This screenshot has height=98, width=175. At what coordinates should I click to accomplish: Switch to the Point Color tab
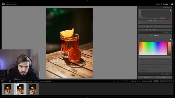(157, 35)
